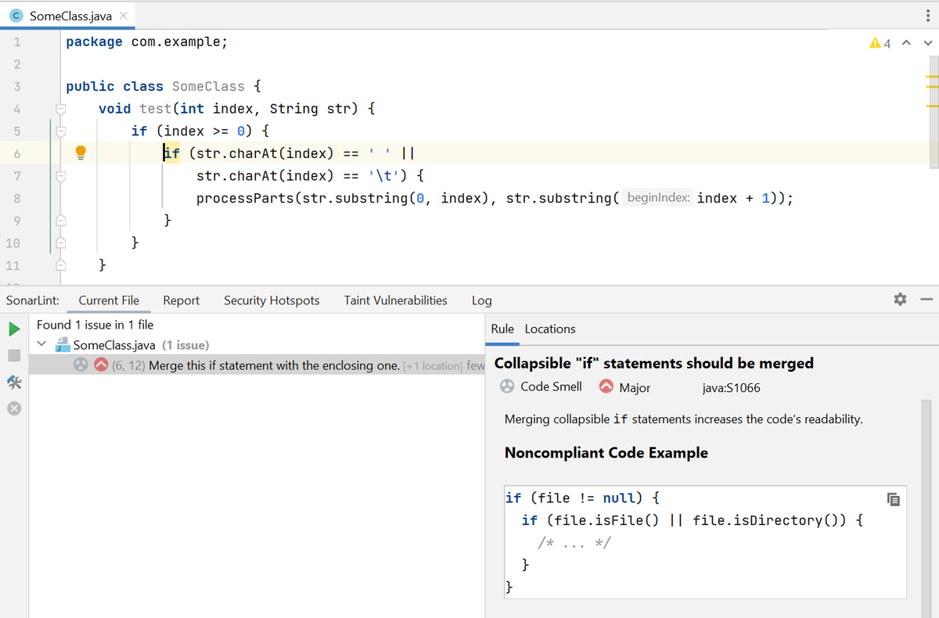Click the rule key java:S1066
The width and height of the screenshot is (939, 618).
coord(732,387)
